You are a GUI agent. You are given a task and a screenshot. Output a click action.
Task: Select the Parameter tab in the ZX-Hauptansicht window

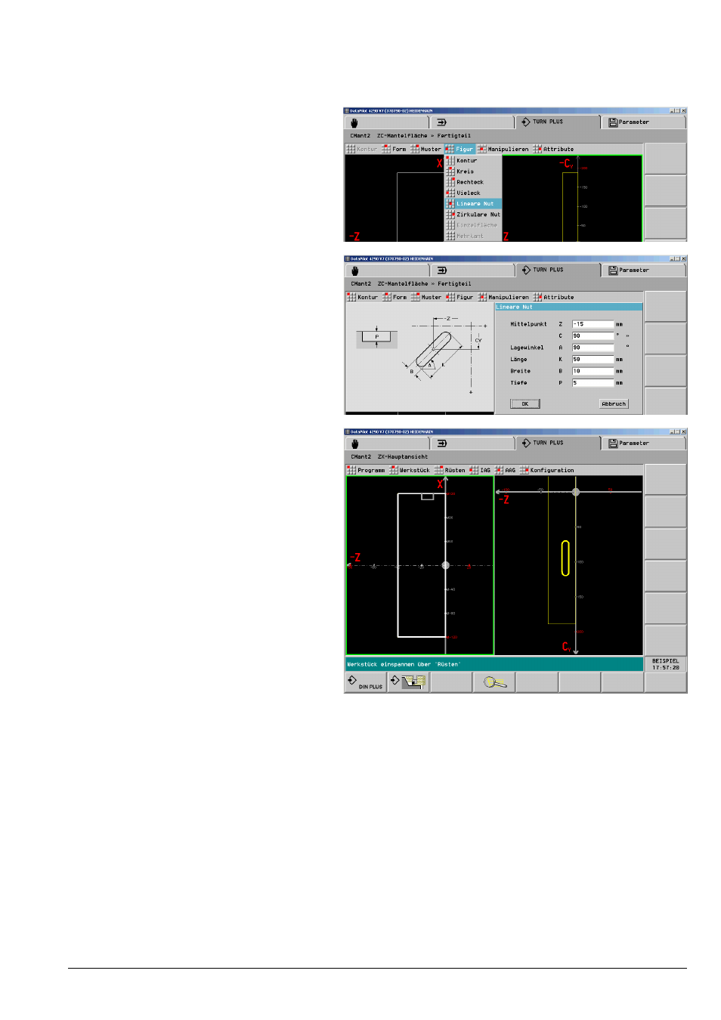[x=643, y=444]
